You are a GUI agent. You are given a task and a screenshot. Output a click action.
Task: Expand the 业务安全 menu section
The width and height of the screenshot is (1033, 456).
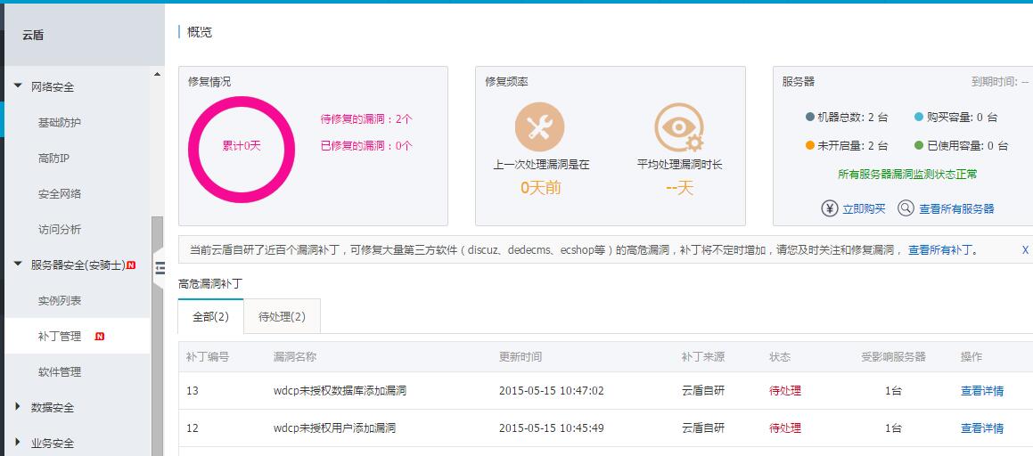(19, 443)
